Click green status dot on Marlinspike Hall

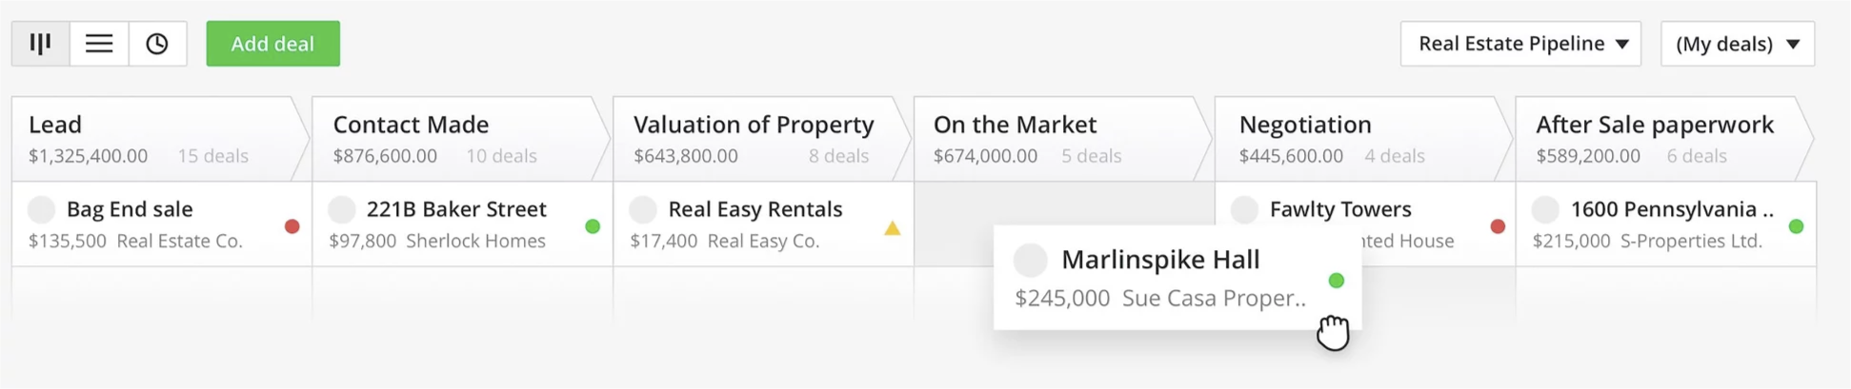(x=1337, y=281)
